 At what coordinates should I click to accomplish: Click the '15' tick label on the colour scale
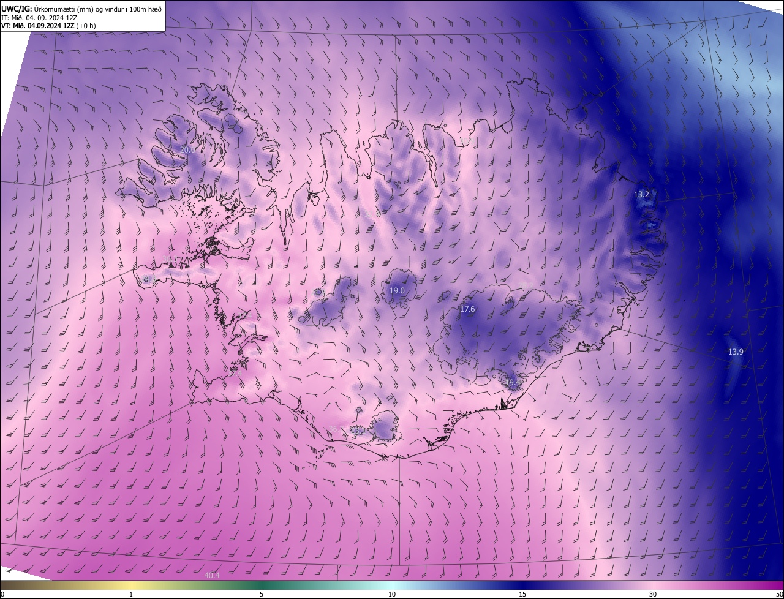(x=522, y=594)
